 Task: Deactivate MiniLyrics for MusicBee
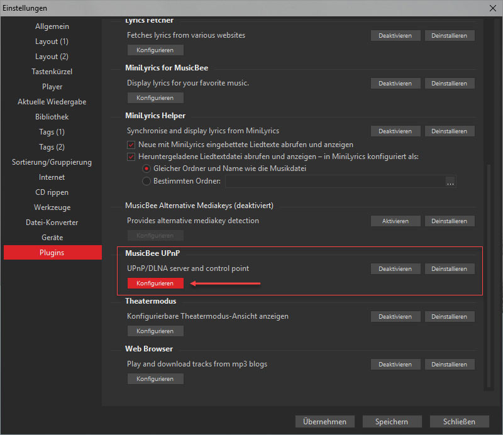(x=395, y=84)
